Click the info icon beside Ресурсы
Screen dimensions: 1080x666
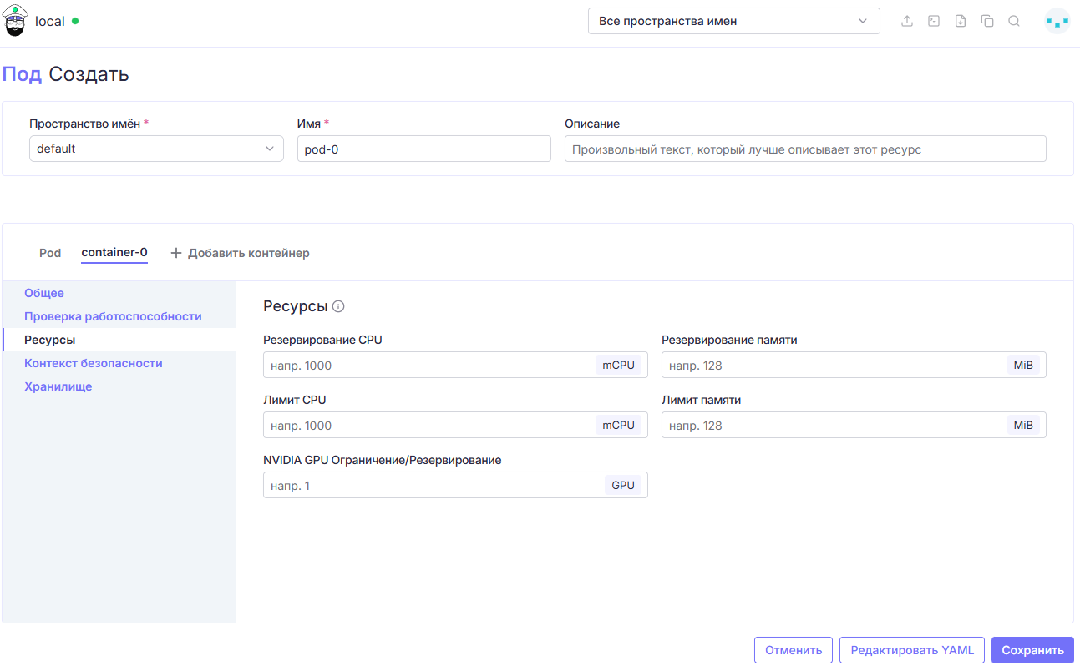pos(338,306)
